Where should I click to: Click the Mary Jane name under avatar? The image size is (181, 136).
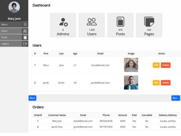click(x=14, y=18)
